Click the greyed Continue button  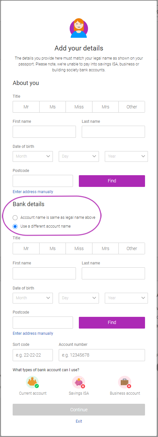[79, 410]
